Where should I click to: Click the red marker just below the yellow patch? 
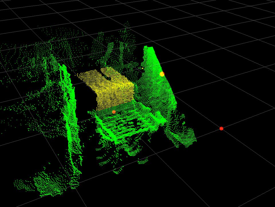point(114,112)
